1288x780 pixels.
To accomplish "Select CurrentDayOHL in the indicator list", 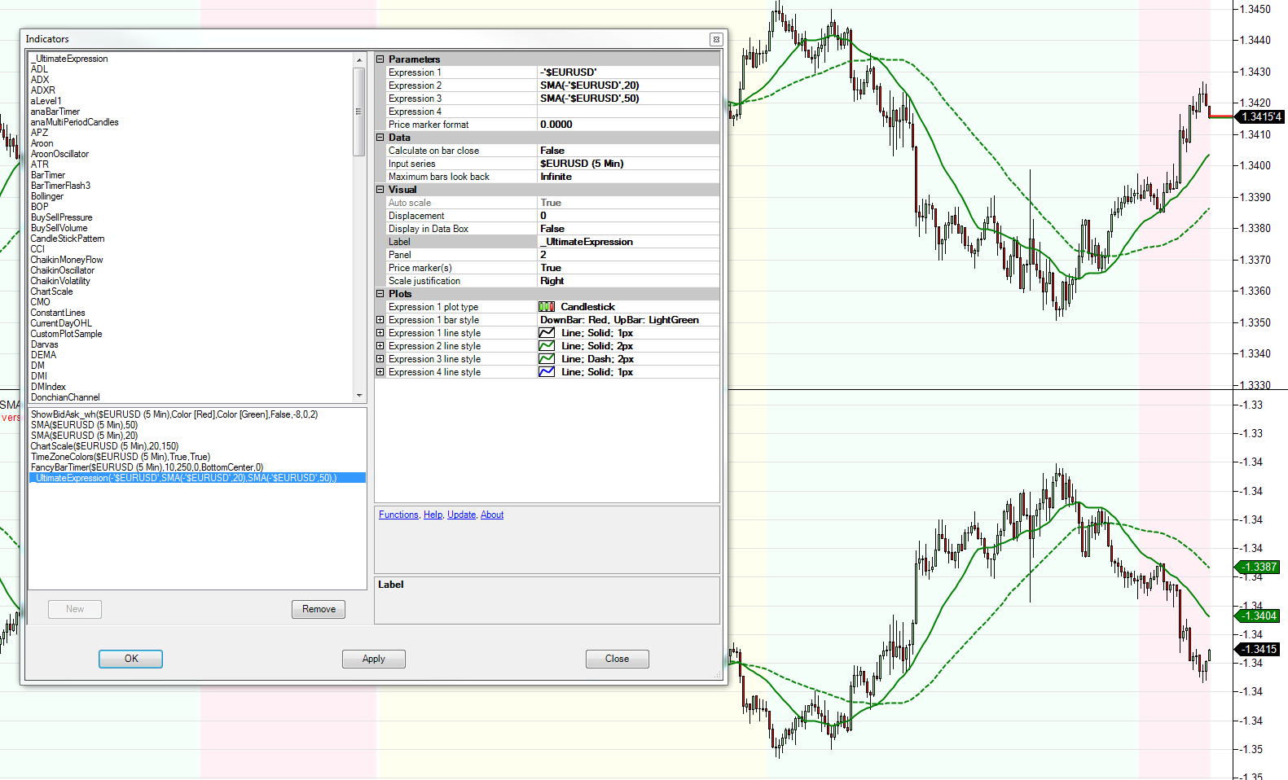I will [61, 323].
